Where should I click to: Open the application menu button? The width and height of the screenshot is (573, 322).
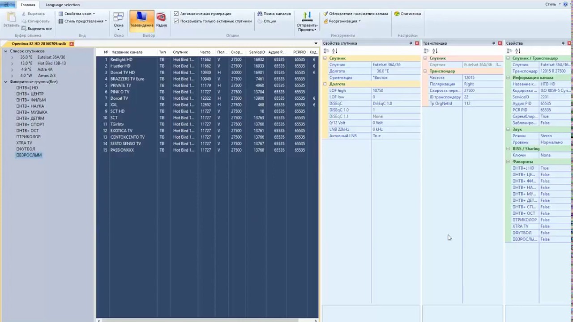tap(8, 4)
